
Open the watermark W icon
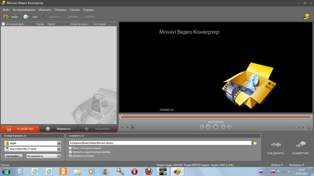[309, 127]
